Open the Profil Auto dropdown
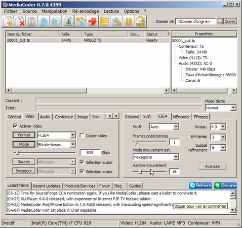 pyautogui.click(x=176, y=127)
